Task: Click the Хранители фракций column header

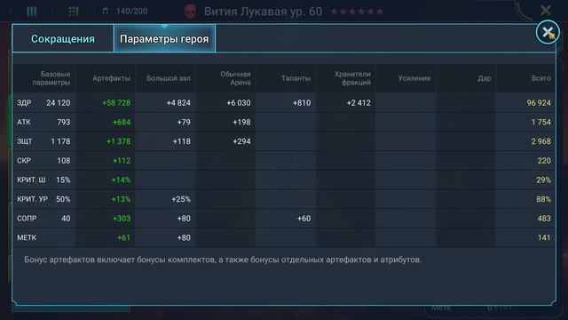Action: tap(352, 78)
